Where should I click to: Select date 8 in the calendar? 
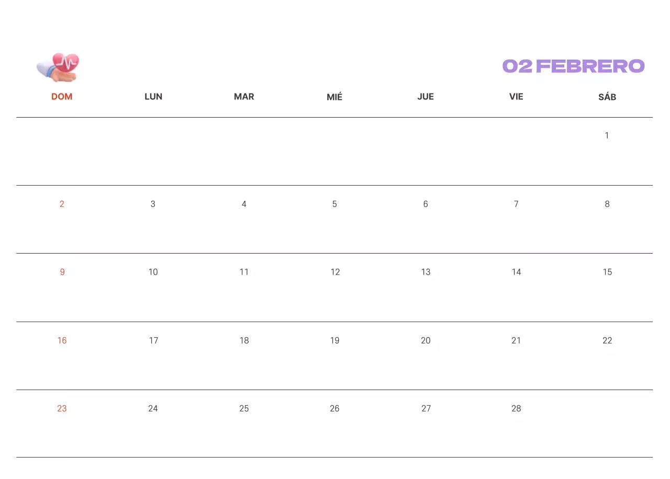click(x=607, y=204)
